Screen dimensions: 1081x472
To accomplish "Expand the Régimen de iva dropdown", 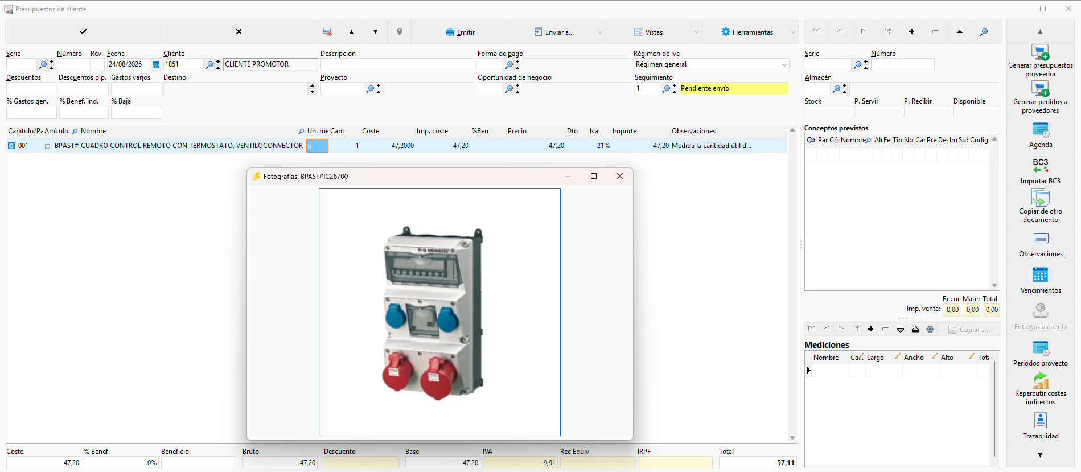I will pyautogui.click(x=784, y=65).
